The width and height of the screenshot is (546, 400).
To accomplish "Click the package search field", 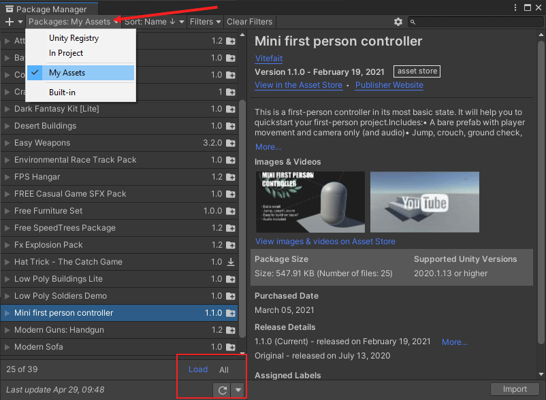I will 477,22.
